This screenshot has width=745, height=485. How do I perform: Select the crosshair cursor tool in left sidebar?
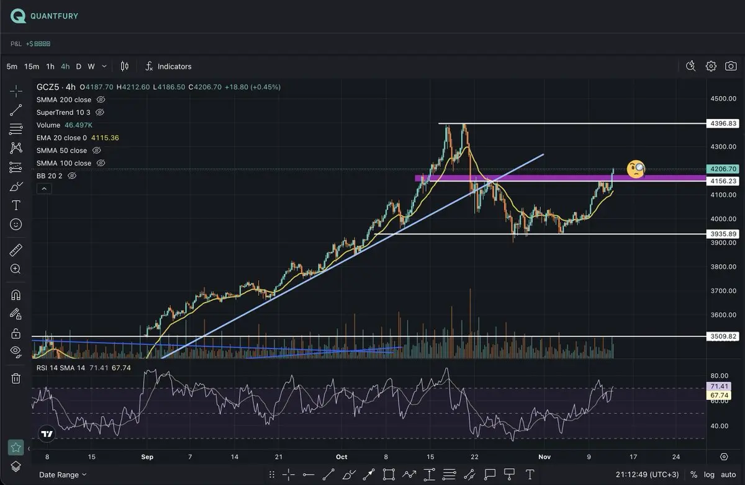[16, 91]
